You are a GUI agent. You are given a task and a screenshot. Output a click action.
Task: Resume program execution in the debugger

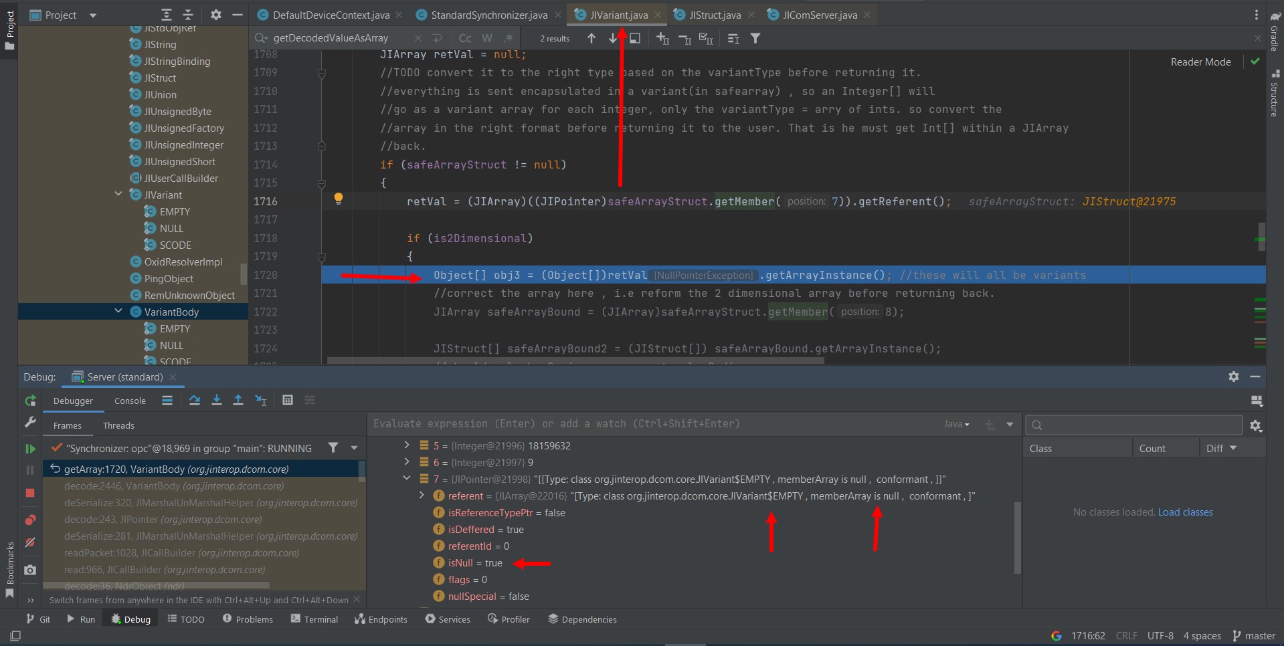29,448
